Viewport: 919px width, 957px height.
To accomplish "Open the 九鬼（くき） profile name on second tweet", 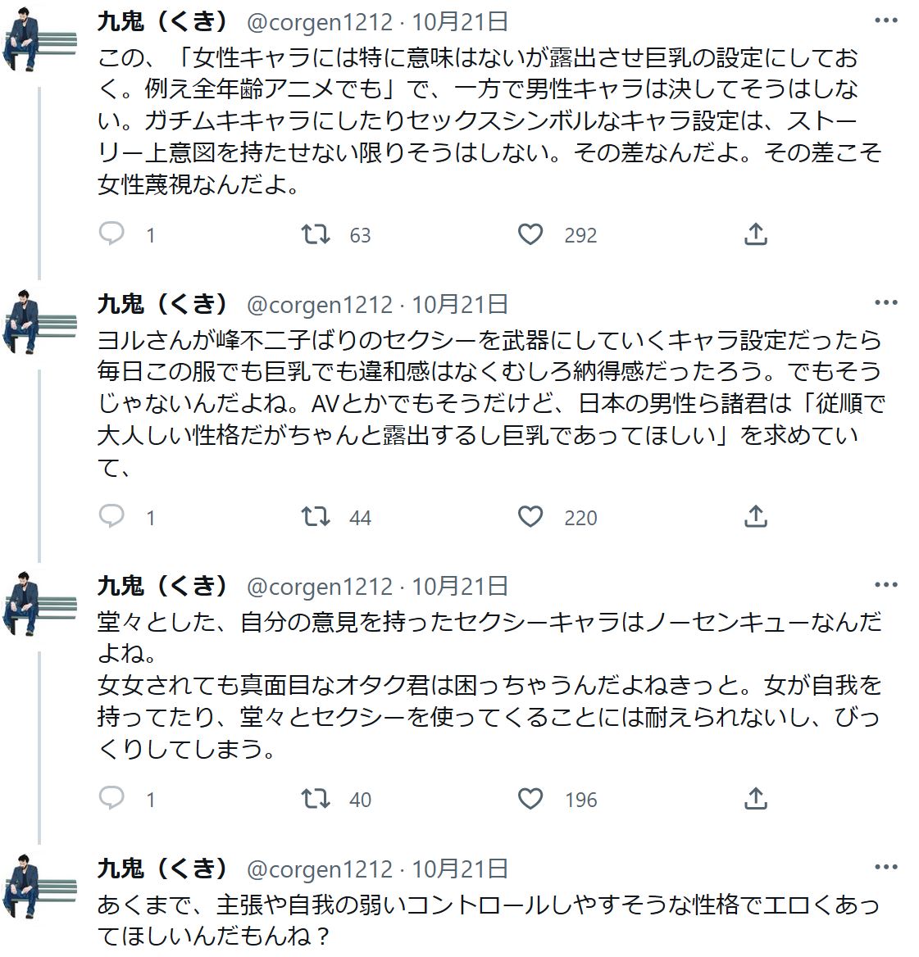I will point(162,304).
